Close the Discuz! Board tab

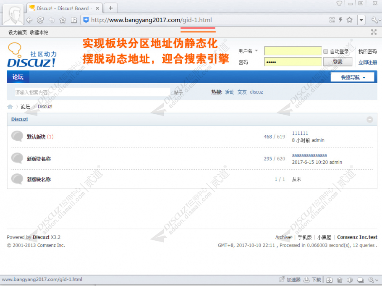(97, 8)
